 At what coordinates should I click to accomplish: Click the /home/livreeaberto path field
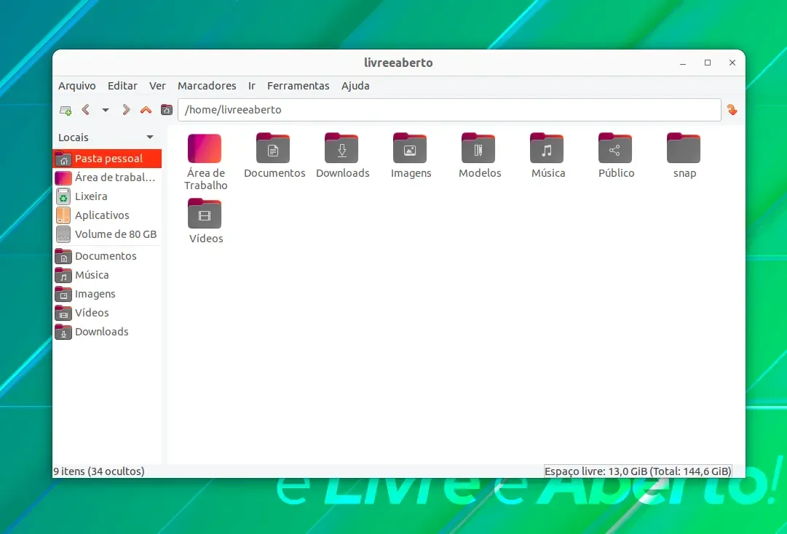point(449,110)
